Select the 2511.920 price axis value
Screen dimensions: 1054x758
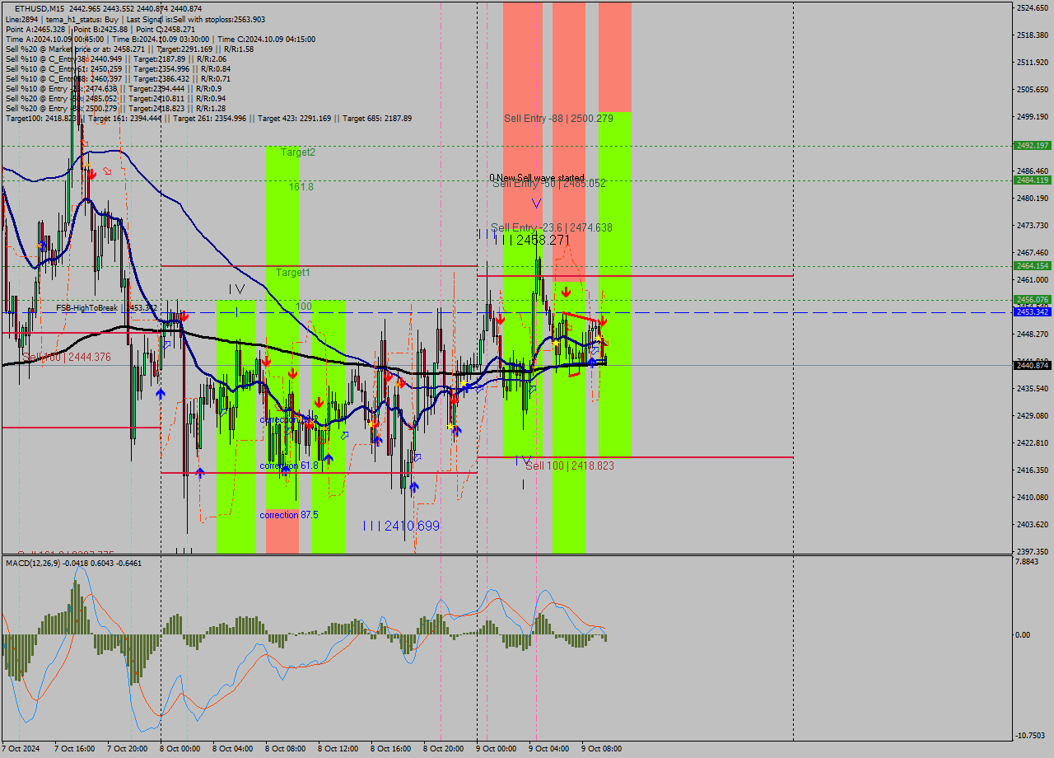[x=1032, y=63]
